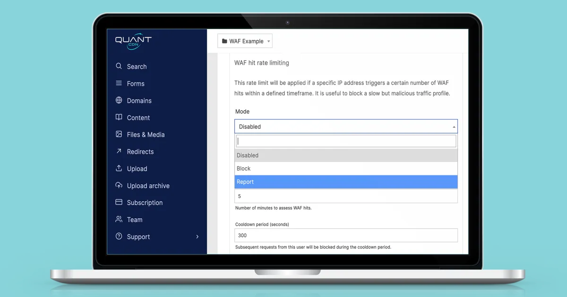The image size is (567, 297).
Task: Select the Files & Media icon
Action: 119,134
